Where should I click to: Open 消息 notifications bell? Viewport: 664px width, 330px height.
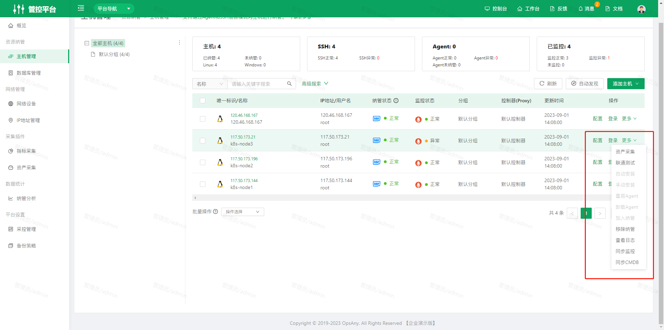586,9
